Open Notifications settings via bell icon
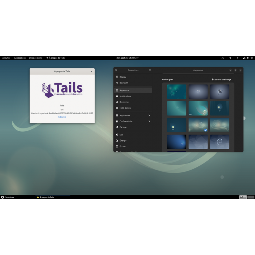Screen dimensions: 255x255 [x=117, y=96]
